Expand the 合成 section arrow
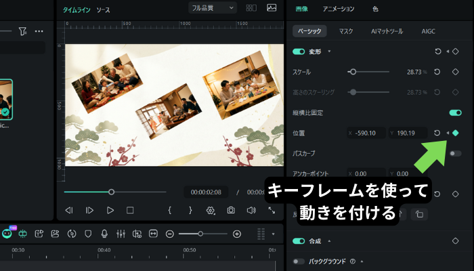474x271 pixels. tap(329, 241)
